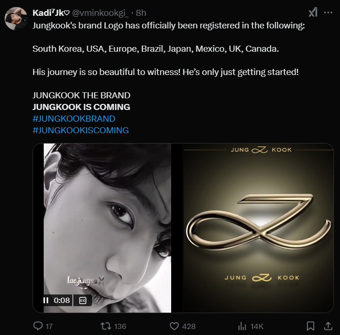Click the 0:08 video time display
The image size is (340, 335).
pyautogui.click(x=62, y=301)
